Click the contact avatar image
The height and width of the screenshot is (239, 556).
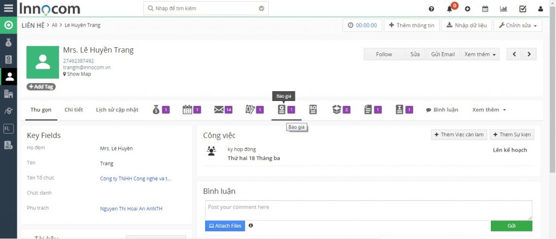coord(42,62)
